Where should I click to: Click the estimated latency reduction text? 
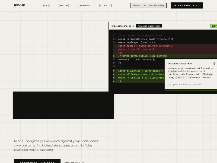click(x=184, y=84)
